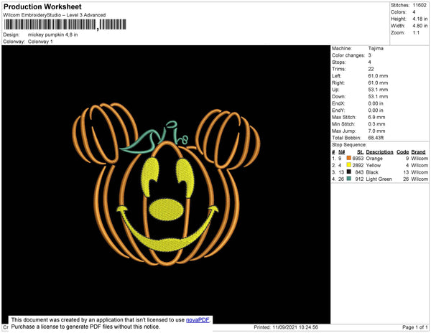The width and height of the screenshot is (431, 333).
Task: Select the Height value '4.18 in'
Action: click(x=420, y=19)
